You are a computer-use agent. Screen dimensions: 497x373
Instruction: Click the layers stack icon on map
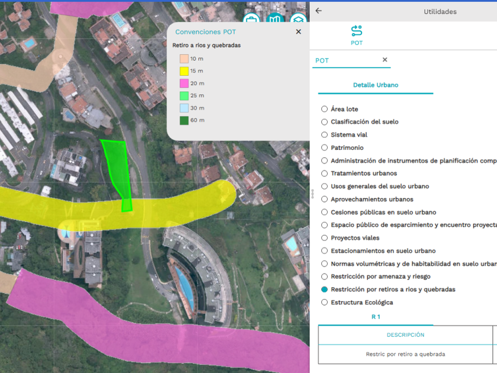point(299,19)
